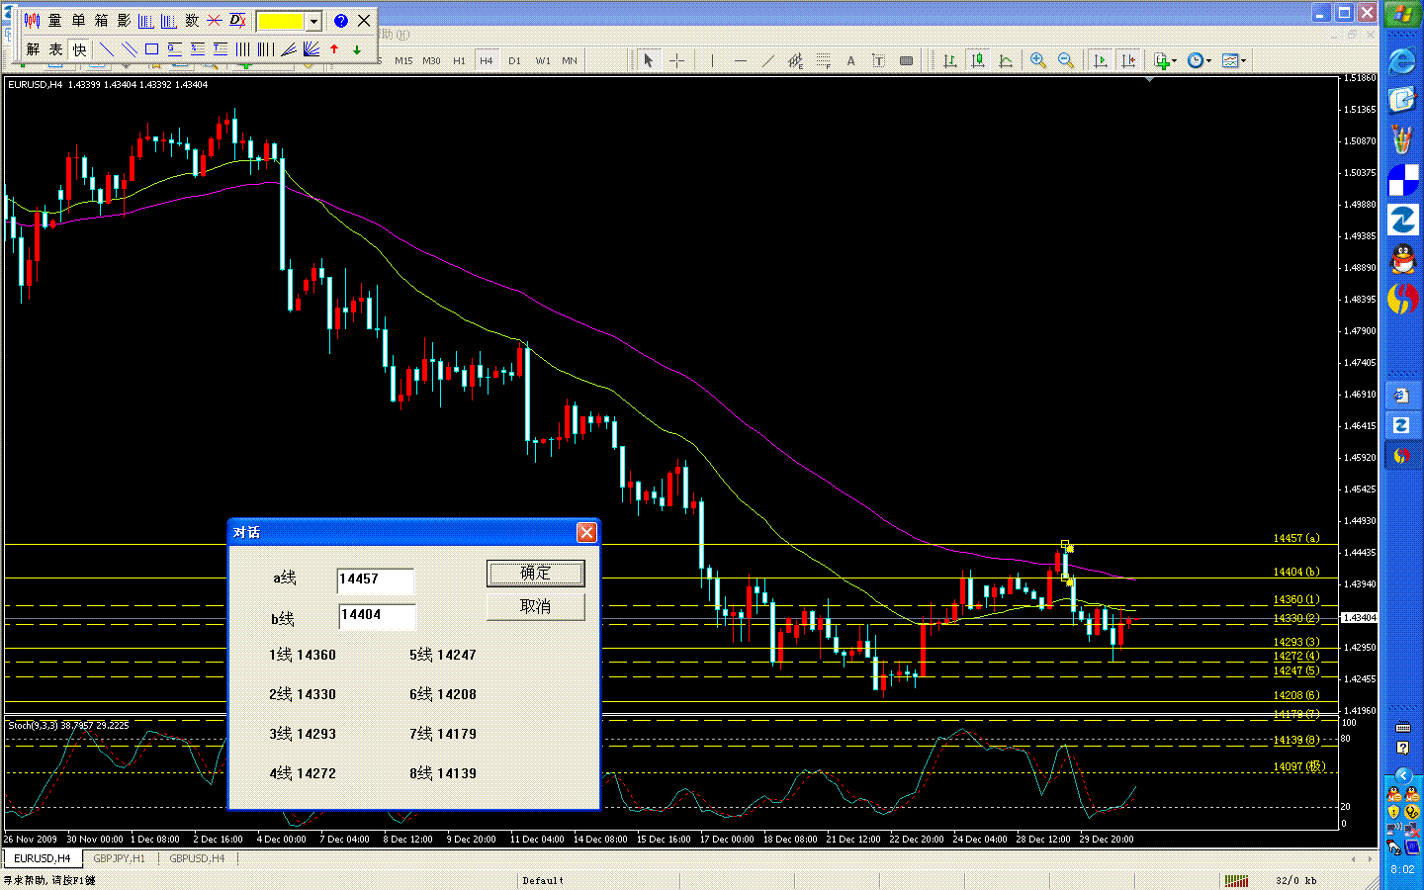
Task: Click the red crossed-lines icon
Action: point(215,20)
